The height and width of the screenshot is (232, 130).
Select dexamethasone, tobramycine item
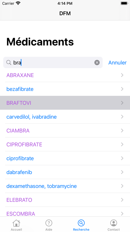tap(65, 186)
